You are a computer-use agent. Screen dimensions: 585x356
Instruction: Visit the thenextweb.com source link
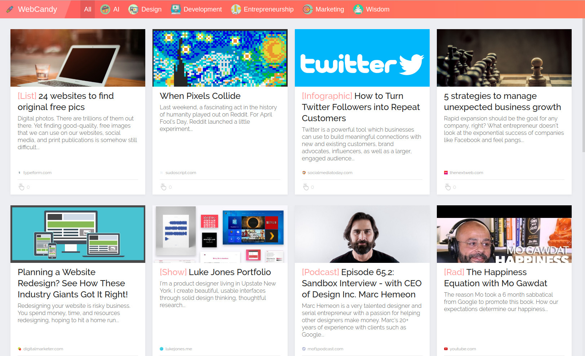466,173
